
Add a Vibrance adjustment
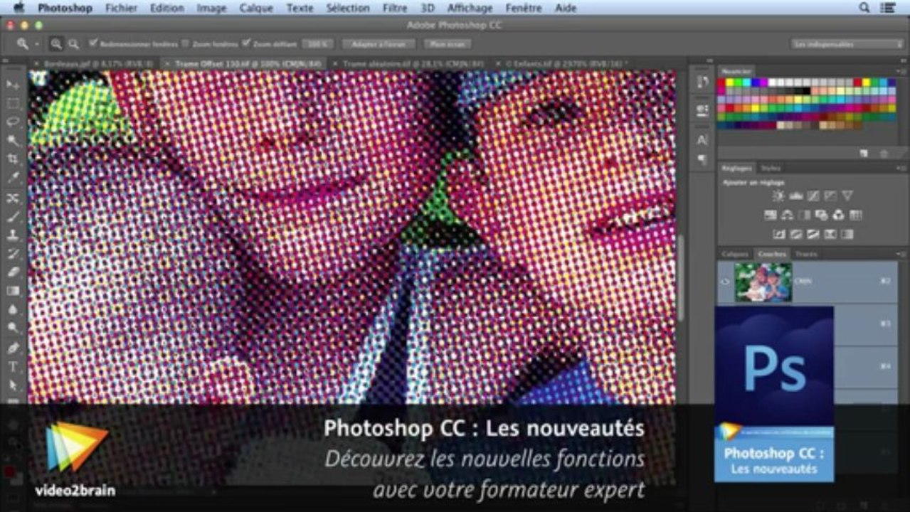click(847, 196)
